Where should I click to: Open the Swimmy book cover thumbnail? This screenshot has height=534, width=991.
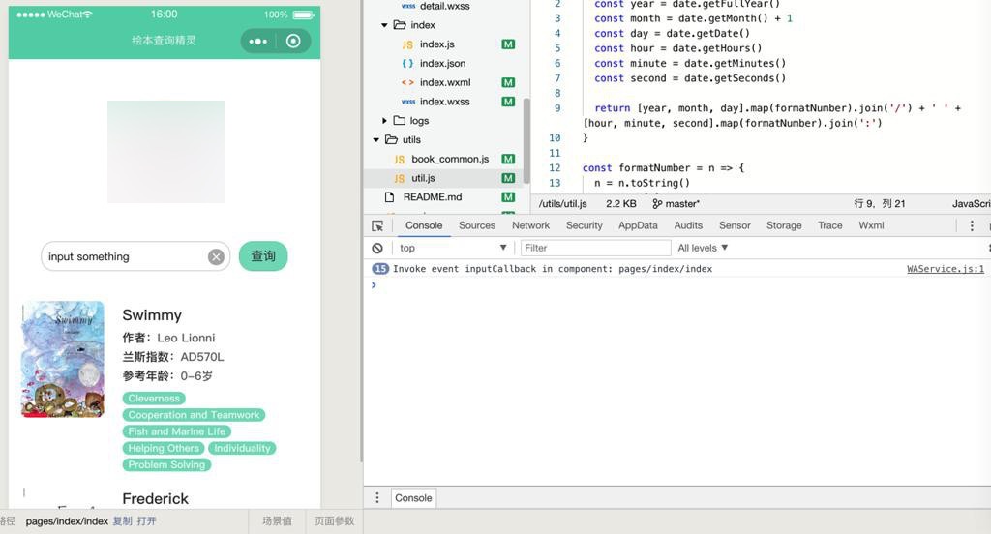[x=63, y=359]
